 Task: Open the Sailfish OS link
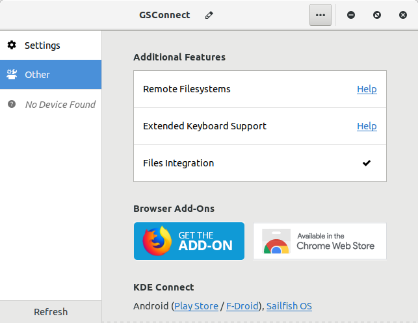pos(289,305)
